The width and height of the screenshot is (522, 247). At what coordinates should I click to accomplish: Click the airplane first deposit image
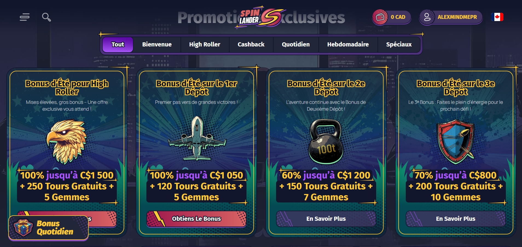pos(197,139)
